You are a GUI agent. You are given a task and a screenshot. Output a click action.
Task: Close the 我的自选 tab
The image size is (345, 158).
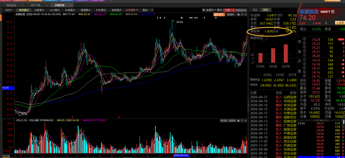[22, 5]
